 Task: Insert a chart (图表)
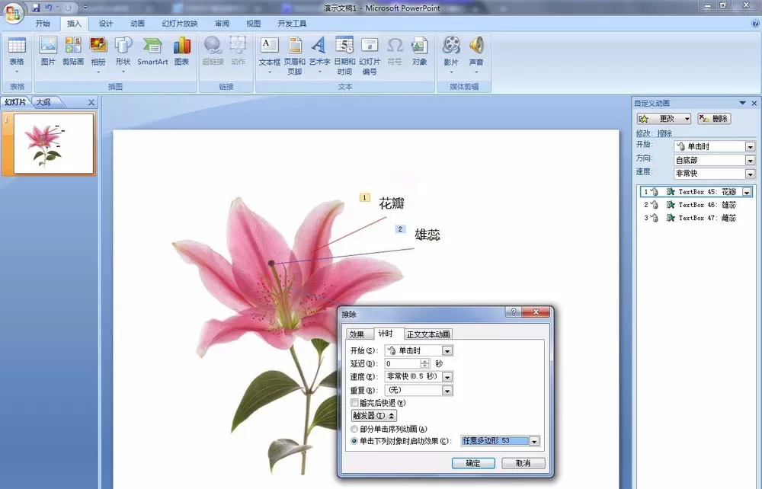point(182,52)
